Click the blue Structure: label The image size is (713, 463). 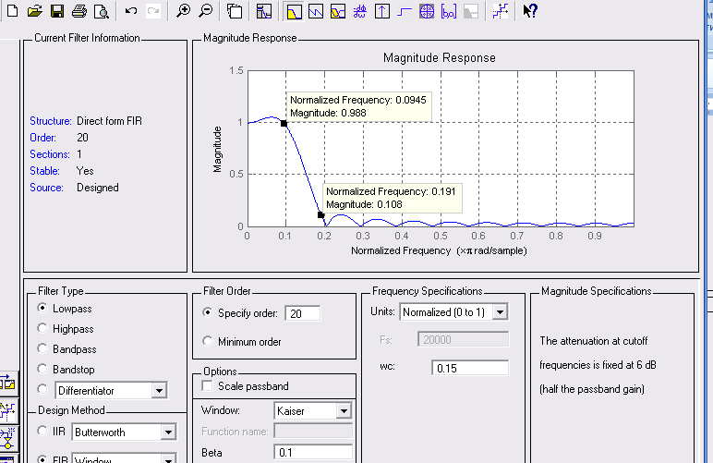pos(51,121)
